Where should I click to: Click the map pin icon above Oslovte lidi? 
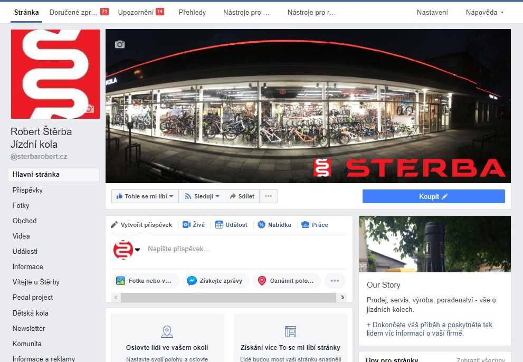tap(167, 331)
